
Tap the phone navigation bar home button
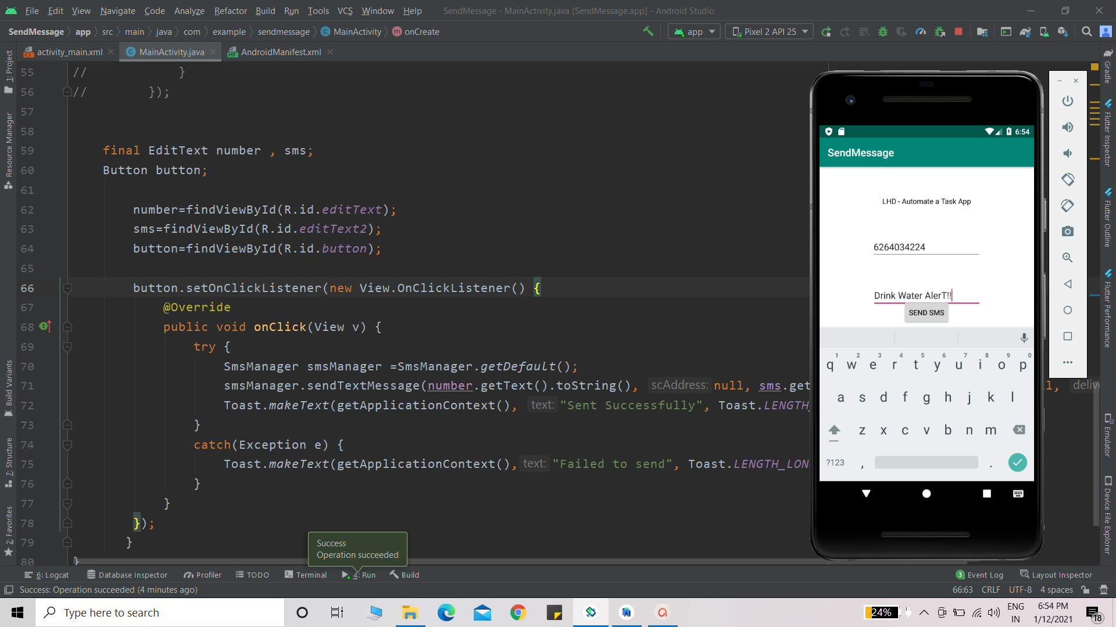click(x=927, y=493)
